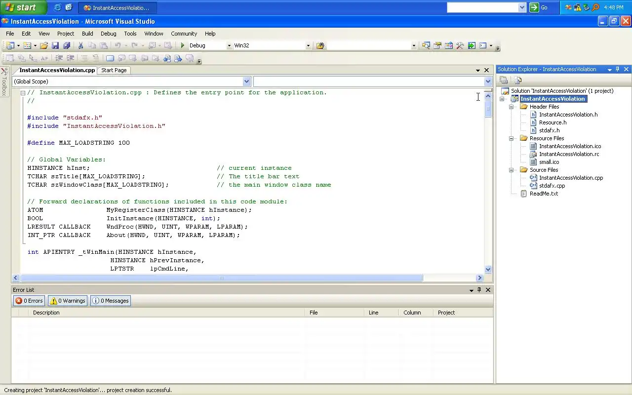The width and height of the screenshot is (632, 395).
Task: Collapse the InstantAccessViolation project node
Action: click(x=503, y=99)
